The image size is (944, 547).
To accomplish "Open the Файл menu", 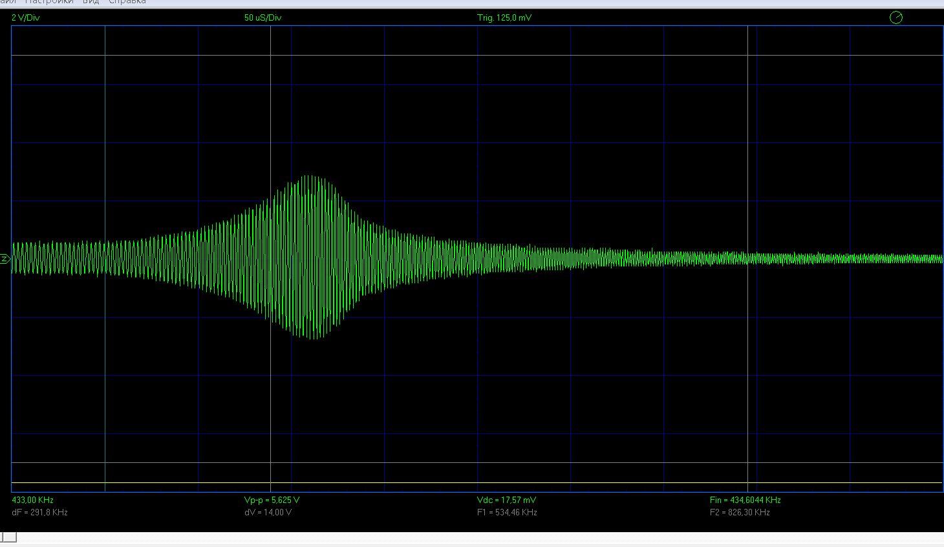I will (x=7, y=2).
